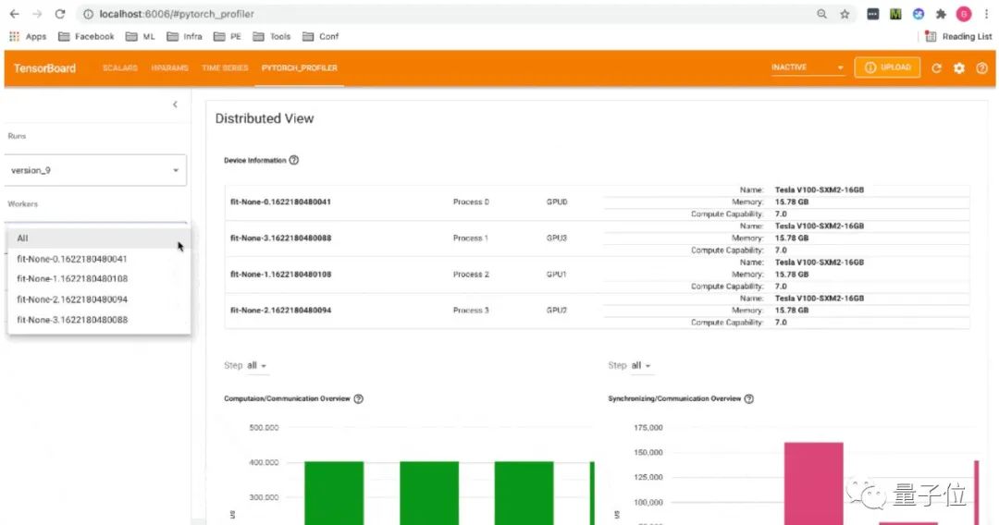This screenshot has height=525, width=999.
Task: Click the UPLOAD button
Action: click(887, 67)
